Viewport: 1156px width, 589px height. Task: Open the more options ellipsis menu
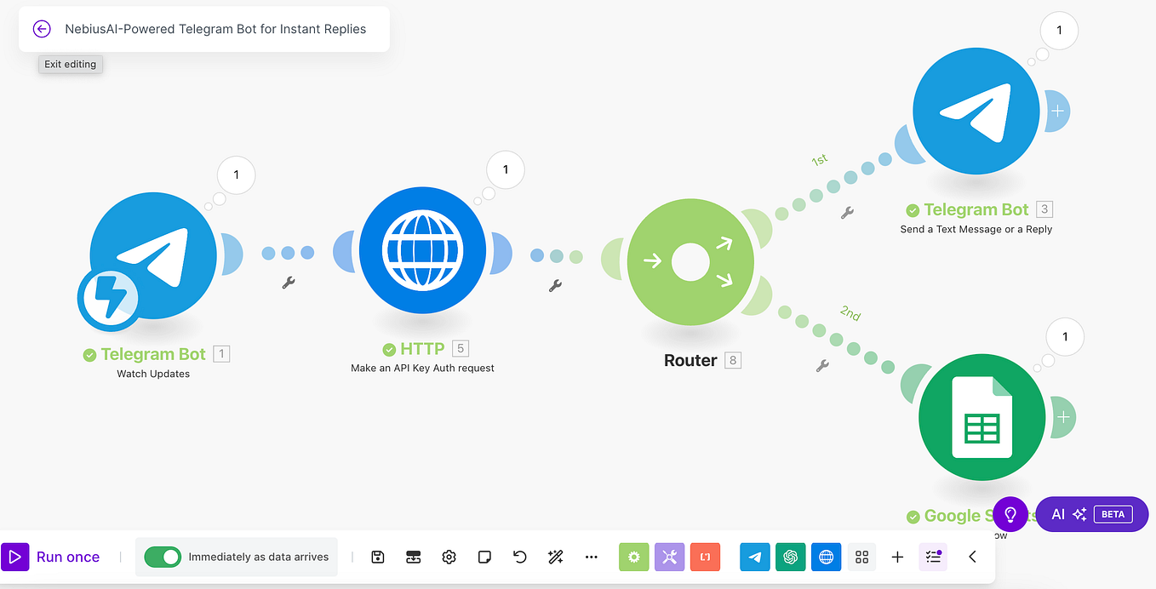click(x=591, y=557)
